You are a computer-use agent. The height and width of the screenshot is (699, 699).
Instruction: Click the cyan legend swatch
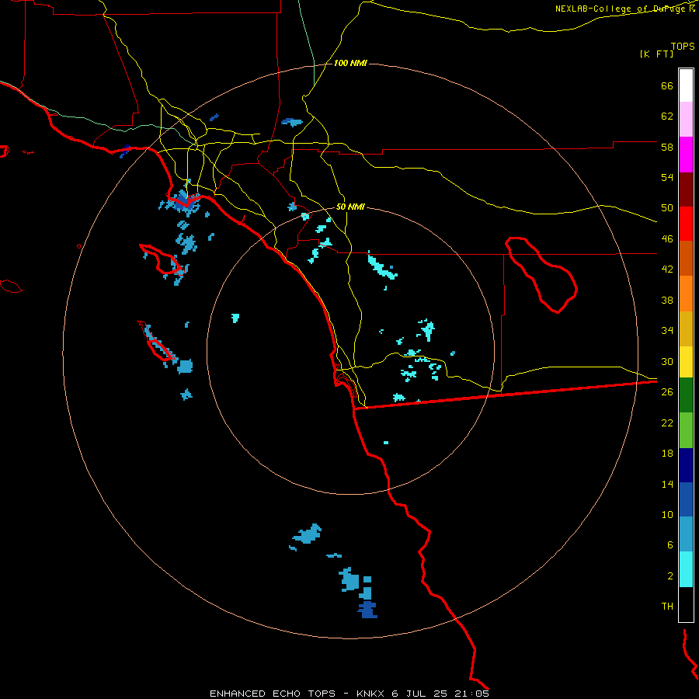(x=686, y=569)
